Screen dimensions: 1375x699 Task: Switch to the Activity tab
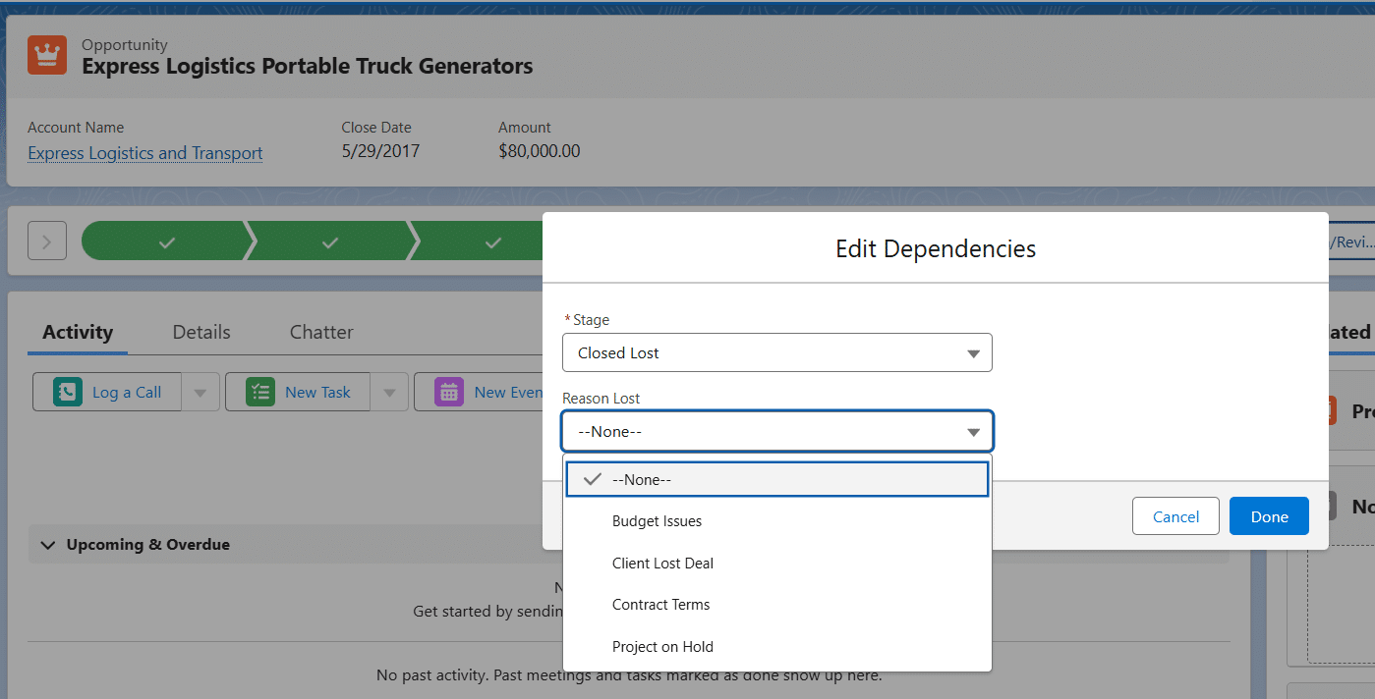[x=78, y=332]
